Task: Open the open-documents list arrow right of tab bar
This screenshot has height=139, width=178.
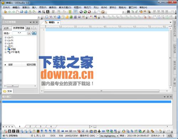Action: pyautogui.click(x=171, y=22)
